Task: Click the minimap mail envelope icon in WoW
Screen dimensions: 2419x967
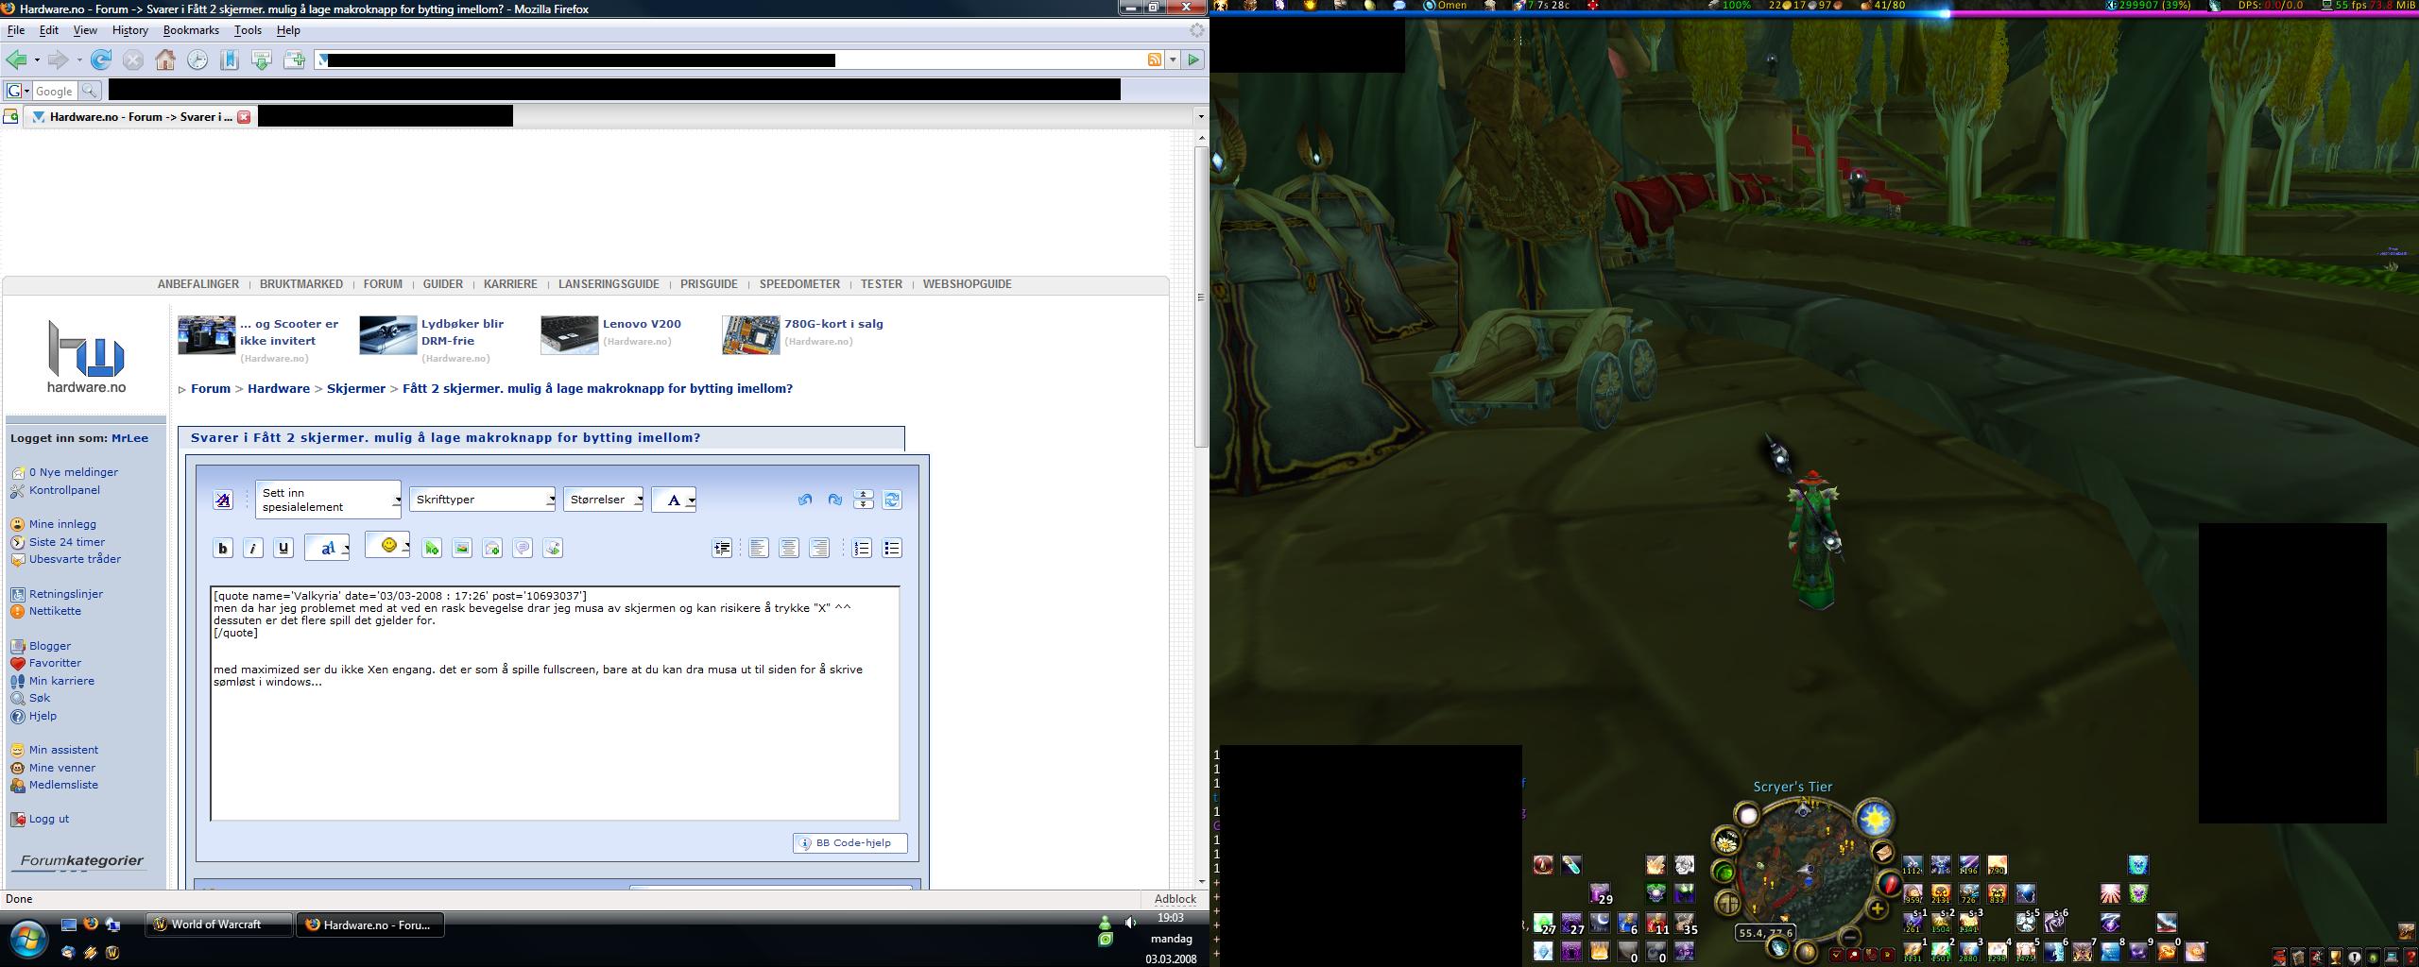Action: (x=1882, y=853)
